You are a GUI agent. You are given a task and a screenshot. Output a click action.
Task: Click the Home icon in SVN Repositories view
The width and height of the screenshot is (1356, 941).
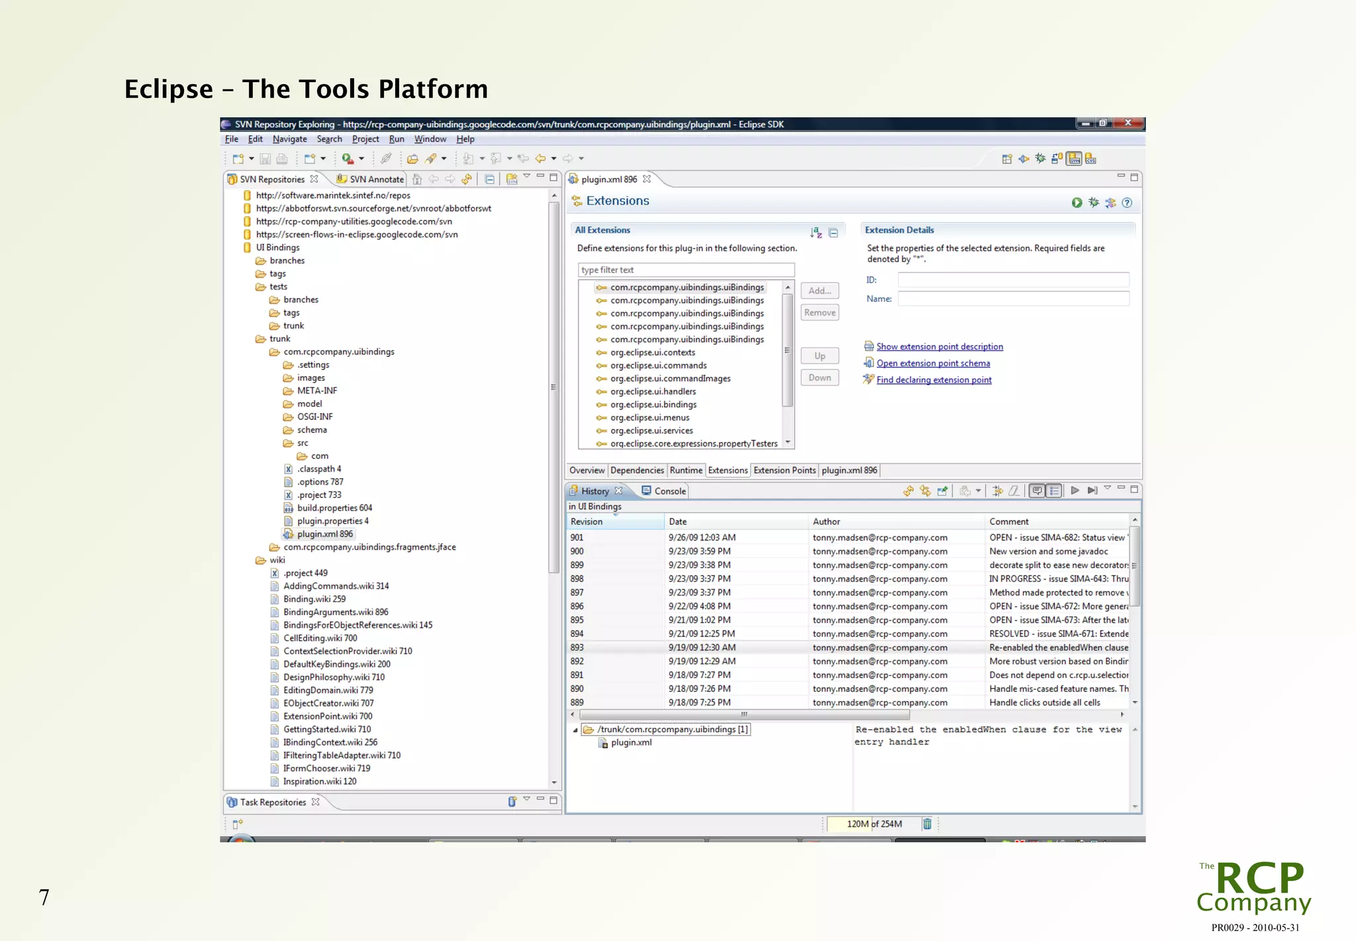coord(416,179)
